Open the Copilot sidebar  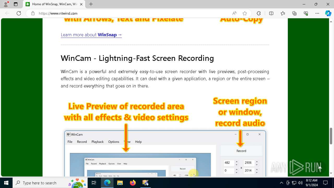328,13
